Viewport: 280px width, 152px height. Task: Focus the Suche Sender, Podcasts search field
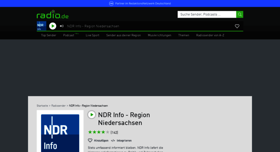(207, 14)
